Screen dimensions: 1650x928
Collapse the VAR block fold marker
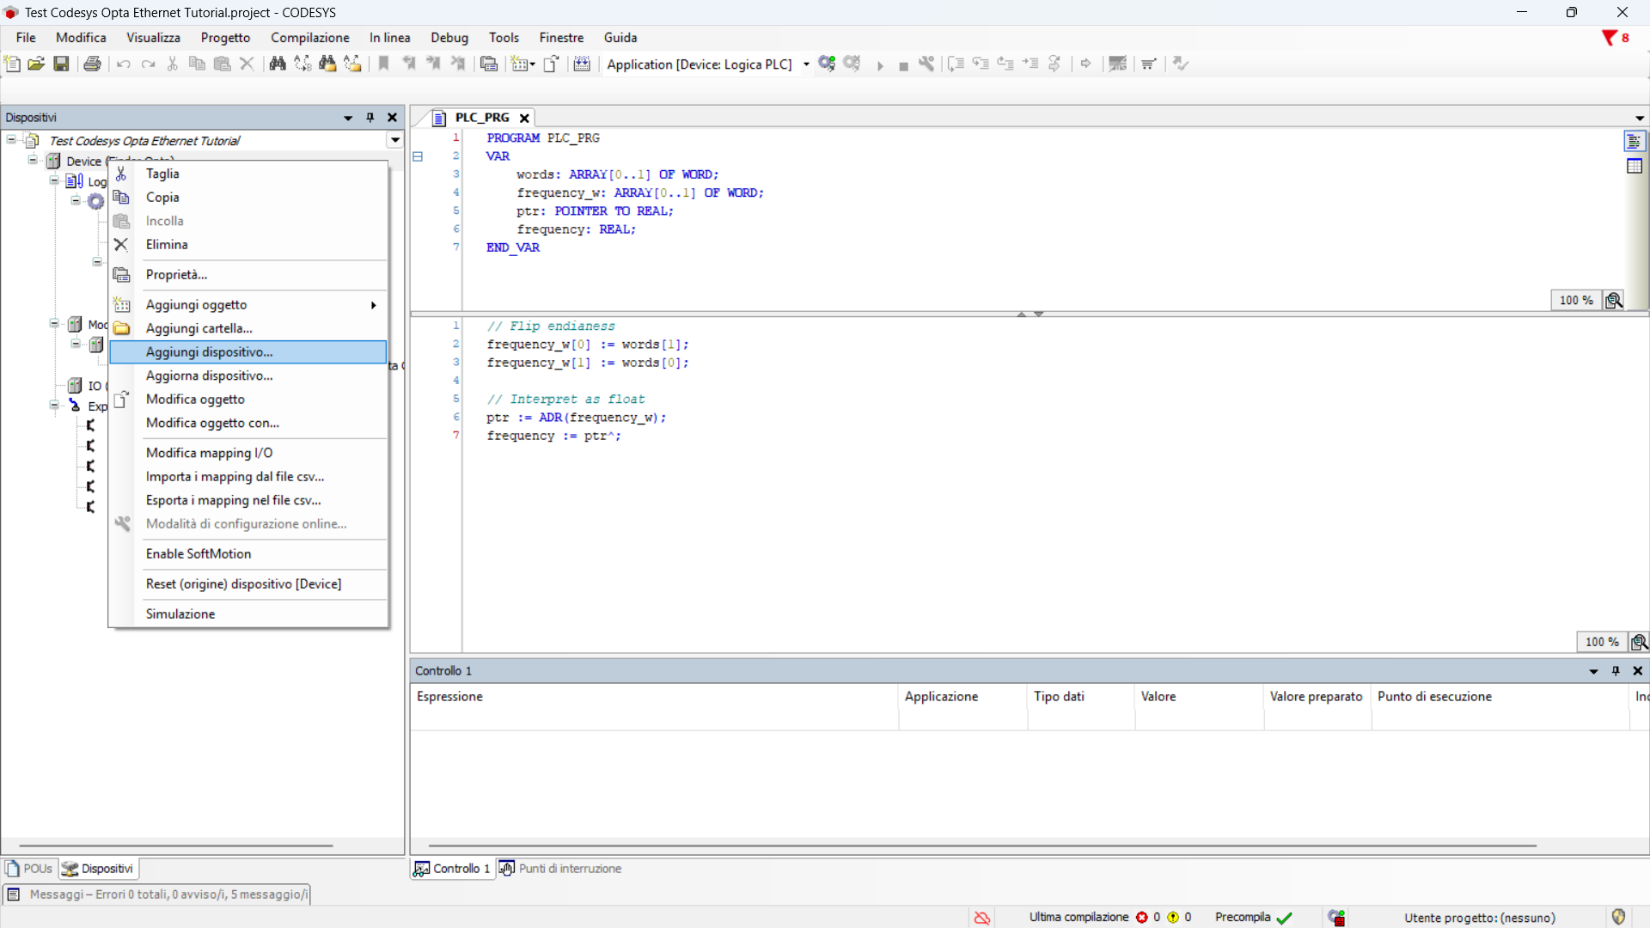coord(418,156)
